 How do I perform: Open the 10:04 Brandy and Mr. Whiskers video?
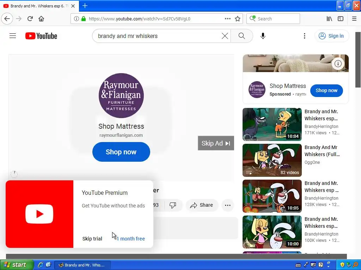pos(272,124)
